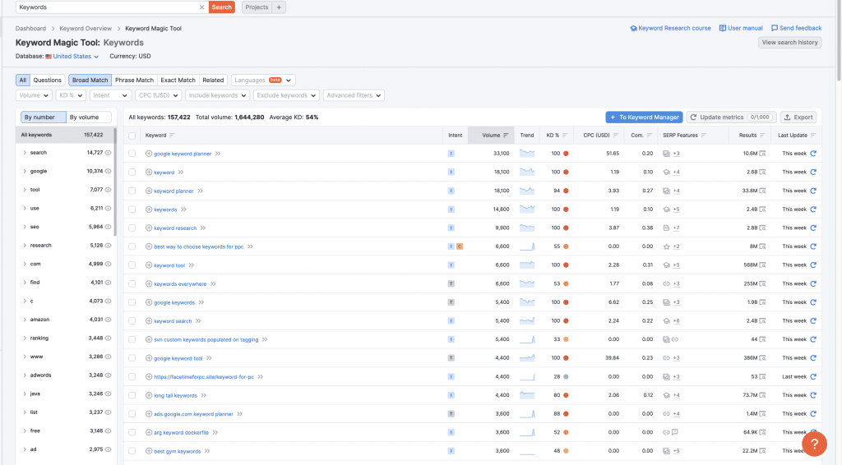Add 'best gym keywords' via plus icon
This screenshot has width=842, height=465.
pos(149,451)
